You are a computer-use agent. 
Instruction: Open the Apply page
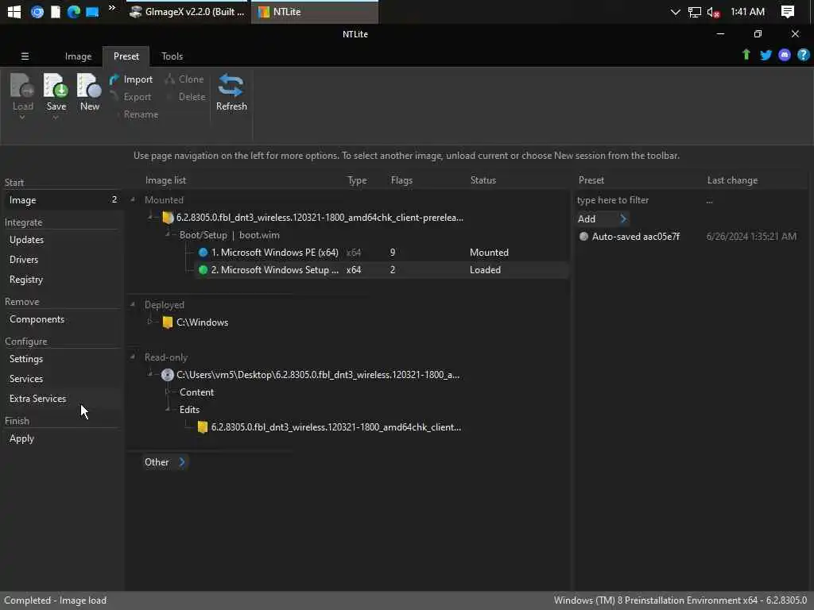pos(21,438)
